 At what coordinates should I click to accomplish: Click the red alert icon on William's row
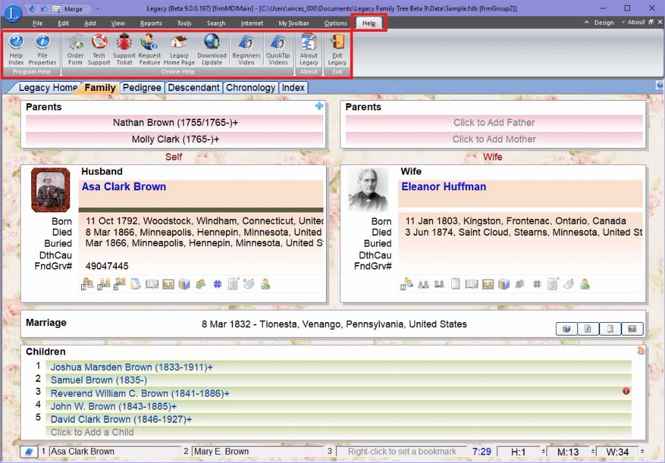tap(626, 391)
